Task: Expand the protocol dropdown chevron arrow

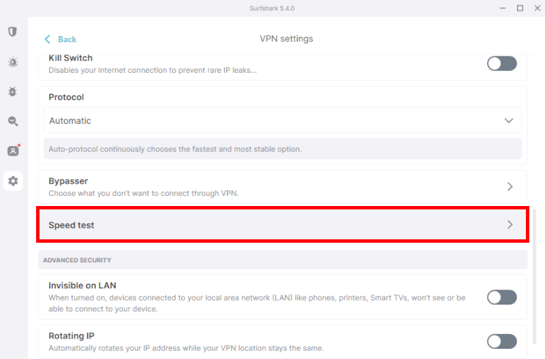Action: pos(509,121)
